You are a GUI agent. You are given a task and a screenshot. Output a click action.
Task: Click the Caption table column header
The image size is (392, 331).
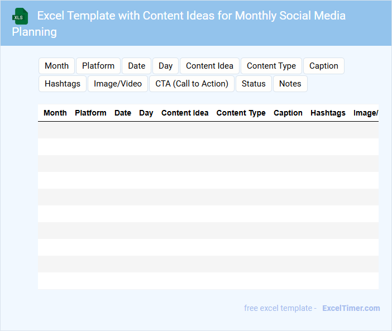(288, 113)
